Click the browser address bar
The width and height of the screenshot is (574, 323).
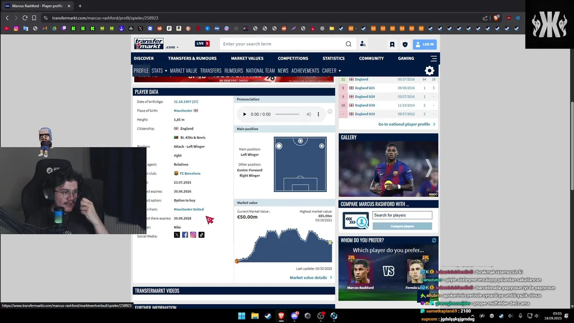pyautogui.click(x=260, y=18)
